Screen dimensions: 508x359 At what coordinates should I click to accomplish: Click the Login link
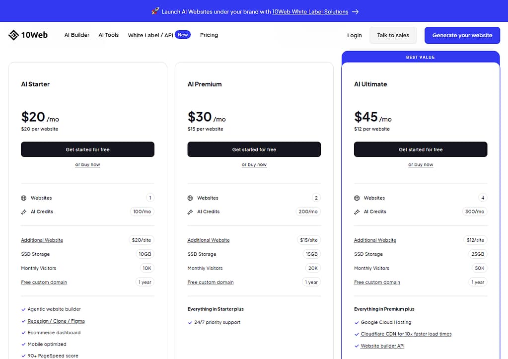point(355,35)
